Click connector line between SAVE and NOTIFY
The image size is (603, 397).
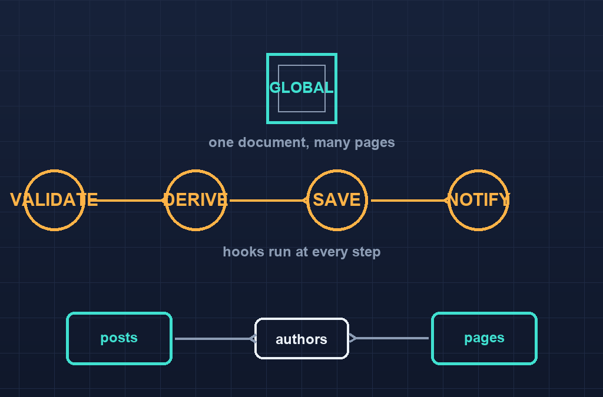[x=410, y=201]
